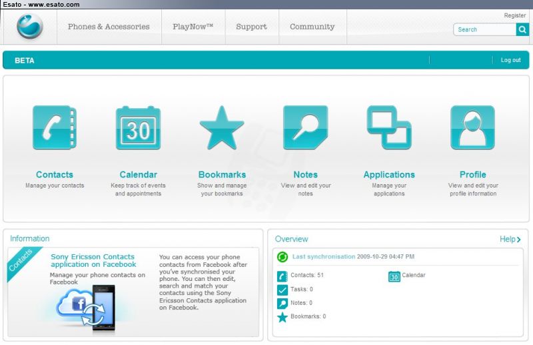533x345 pixels.
Task: Click 'View and edit your profile information' text
Action: tap(473, 190)
